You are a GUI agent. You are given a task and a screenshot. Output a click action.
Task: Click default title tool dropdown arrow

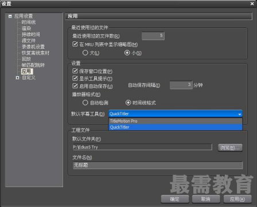pyautogui.click(x=239, y=114)
